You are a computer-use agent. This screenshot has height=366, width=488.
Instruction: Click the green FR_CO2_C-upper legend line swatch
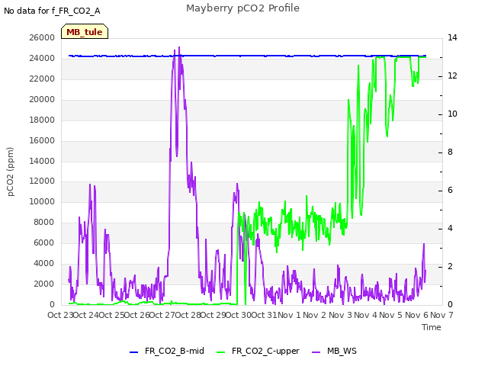[x=220, y=352]
